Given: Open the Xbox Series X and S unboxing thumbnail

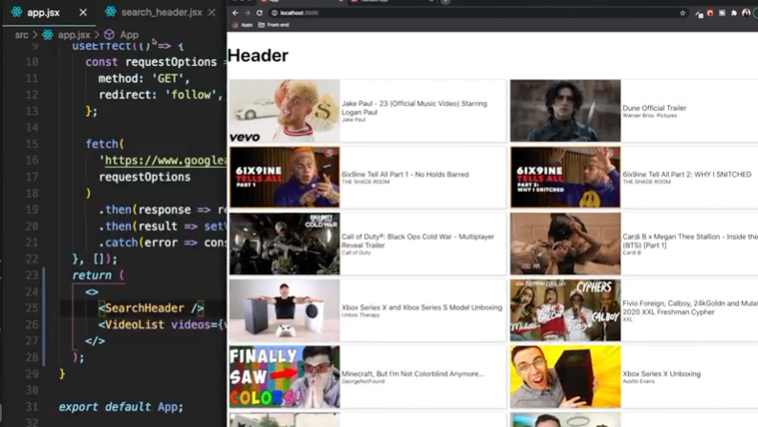Looking at the screenshot, I should pos(284,310).
